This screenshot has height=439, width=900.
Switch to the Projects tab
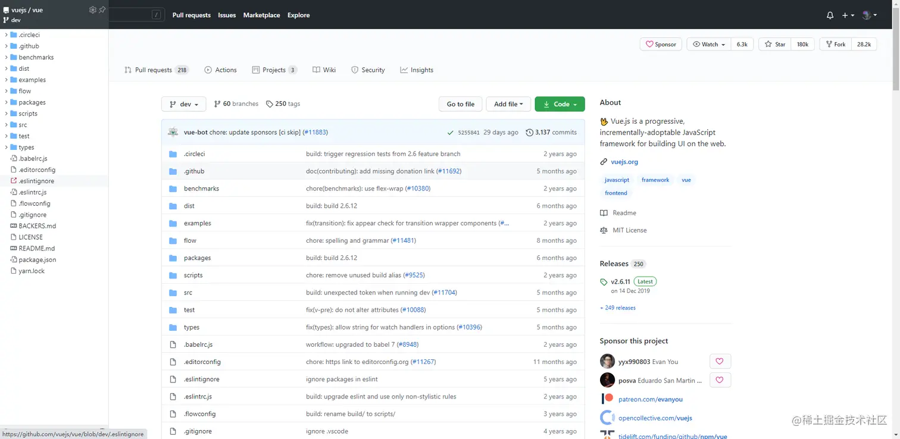274,70
